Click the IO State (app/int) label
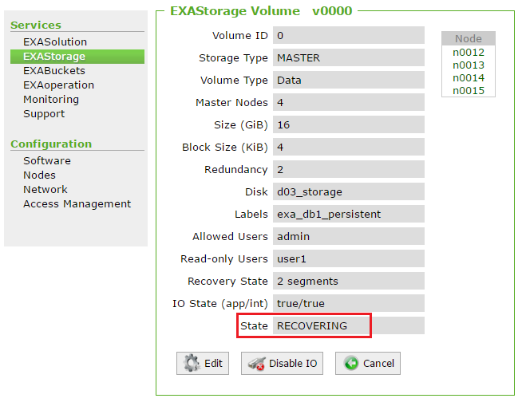 [x=220, y=303]
